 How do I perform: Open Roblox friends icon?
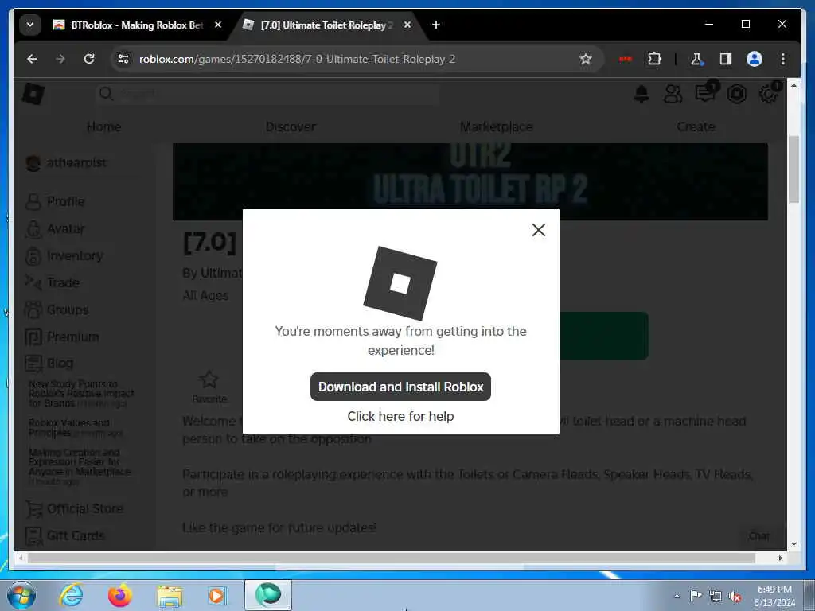(673, 94)
